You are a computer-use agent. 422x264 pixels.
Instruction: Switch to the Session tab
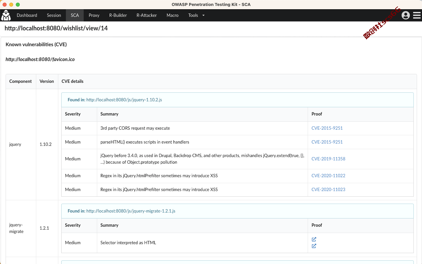[54, 15]
